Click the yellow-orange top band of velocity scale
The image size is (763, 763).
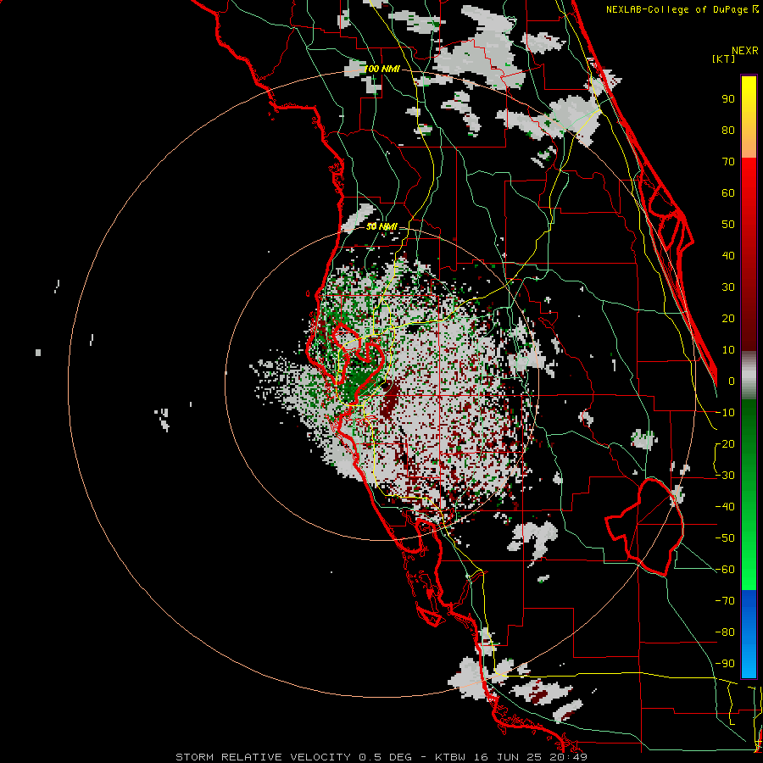749,117
